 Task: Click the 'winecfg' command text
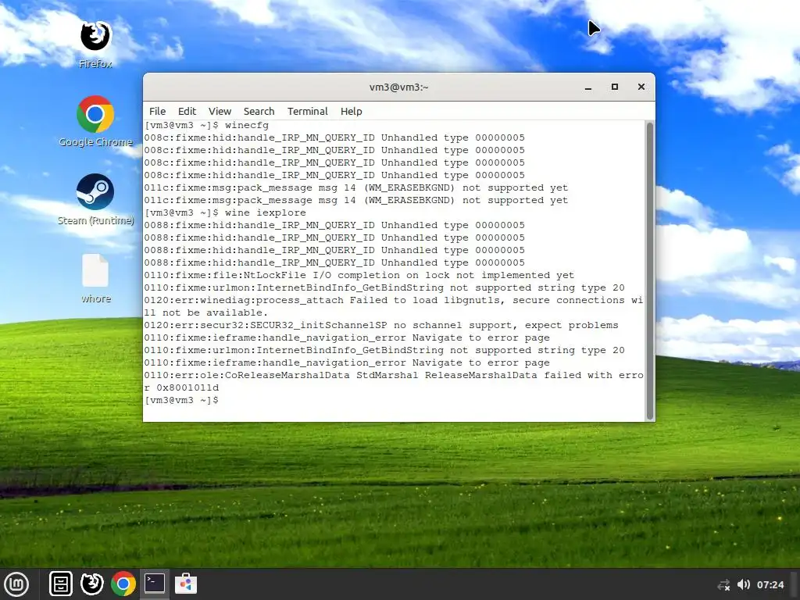coord(246,126)
